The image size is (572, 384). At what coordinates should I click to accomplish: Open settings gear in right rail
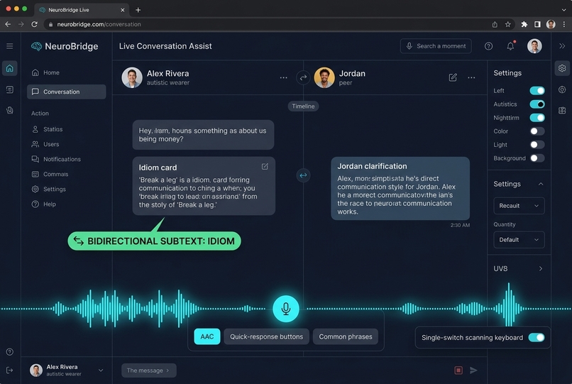pos(562,68)
